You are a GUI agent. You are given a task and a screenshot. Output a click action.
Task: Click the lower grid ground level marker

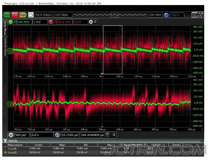[11, 104]
